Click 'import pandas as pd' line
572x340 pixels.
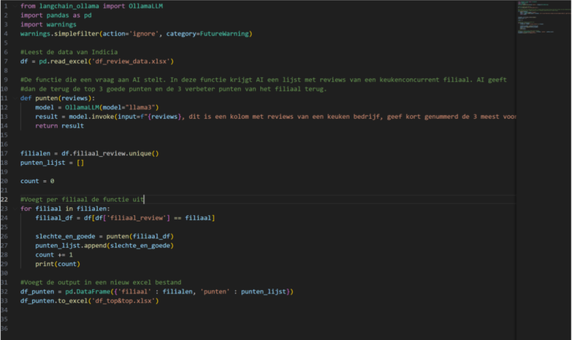pos(56,16)
